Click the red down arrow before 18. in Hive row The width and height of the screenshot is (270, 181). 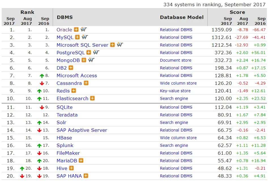point(39,169)
